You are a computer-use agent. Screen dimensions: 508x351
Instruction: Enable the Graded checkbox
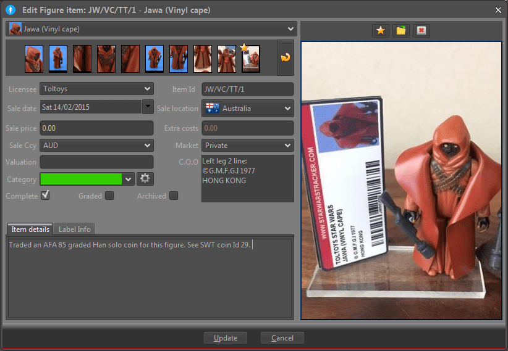coord(109,196)
